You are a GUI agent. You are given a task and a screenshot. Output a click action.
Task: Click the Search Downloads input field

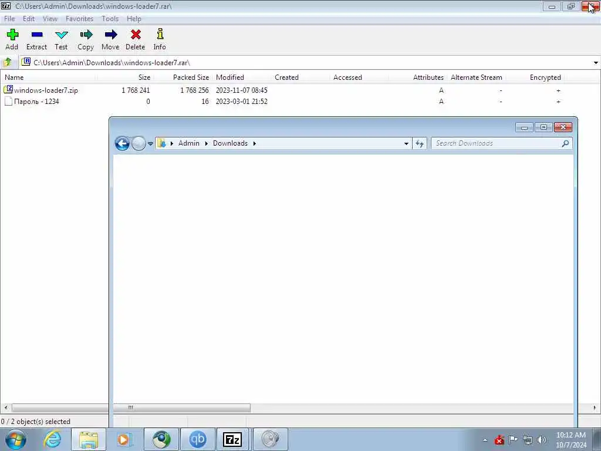click(x=497, y=143)
